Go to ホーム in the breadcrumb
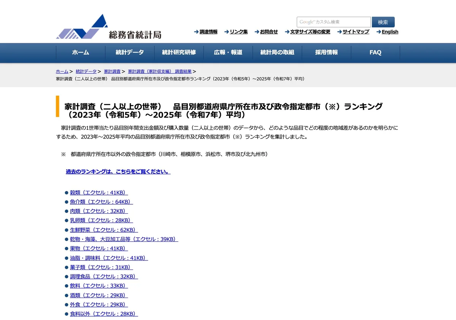 tap(62, 71)
